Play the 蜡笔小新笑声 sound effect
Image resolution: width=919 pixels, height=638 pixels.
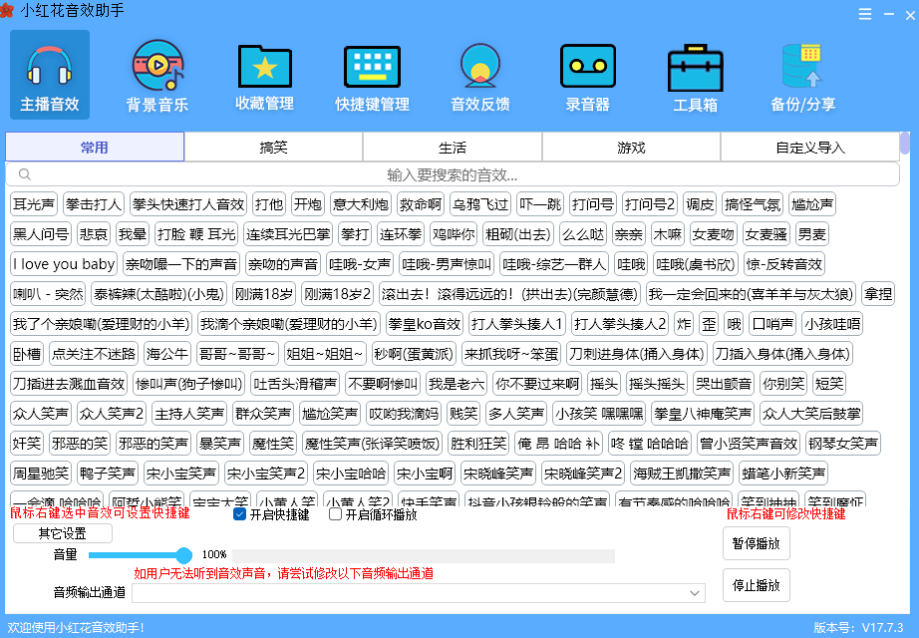coord(783,474)
